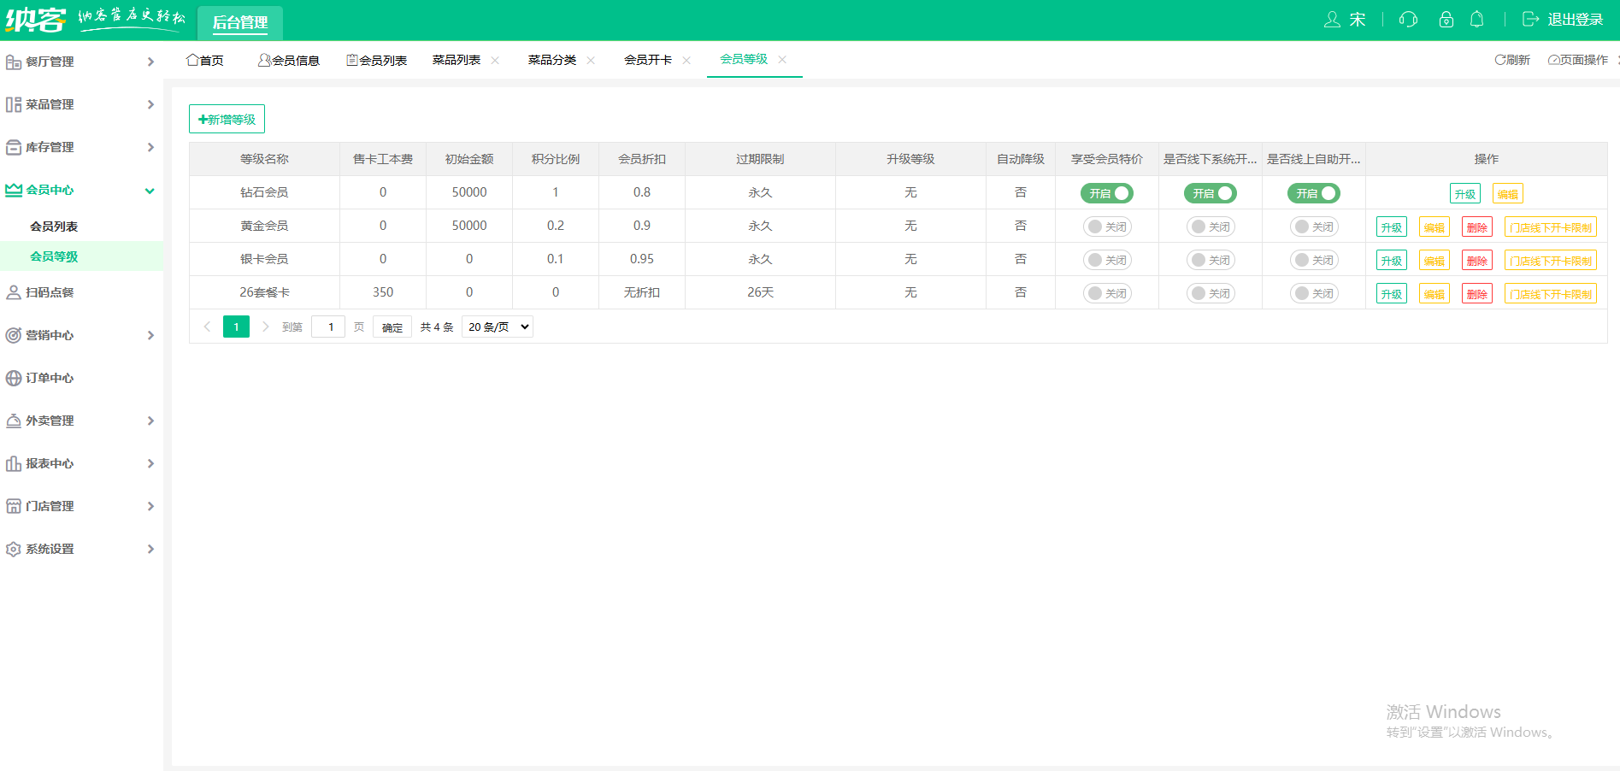Expand the 餐厅管理 sidebar menu
1620x771 pixels.
click(81, 62)
